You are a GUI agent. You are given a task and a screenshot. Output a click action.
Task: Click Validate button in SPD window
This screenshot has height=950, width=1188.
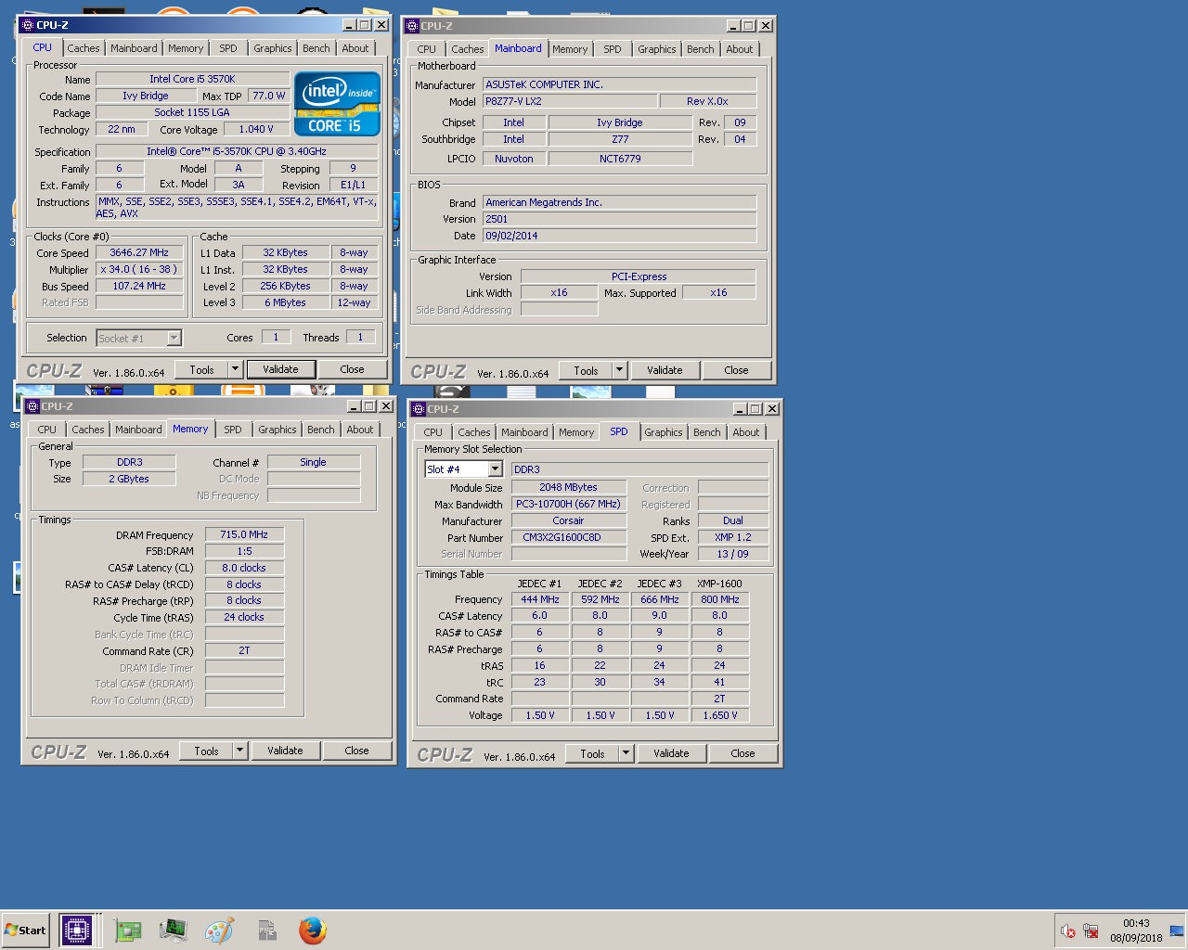(671, 753)
